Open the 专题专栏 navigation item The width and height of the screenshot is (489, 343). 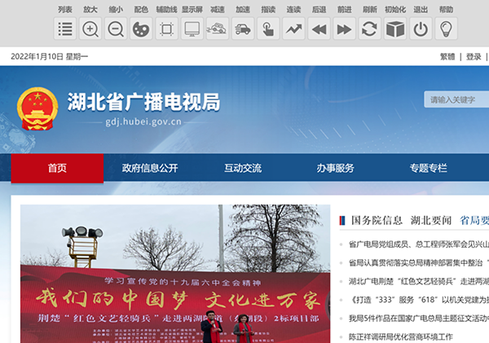[x=428, y=168]
